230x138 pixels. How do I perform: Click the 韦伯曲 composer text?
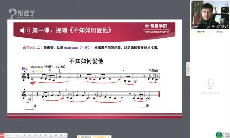(x=153, y=70)
